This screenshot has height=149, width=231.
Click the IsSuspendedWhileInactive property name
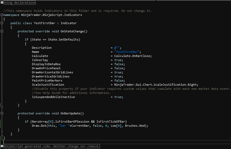coord(53,97)
